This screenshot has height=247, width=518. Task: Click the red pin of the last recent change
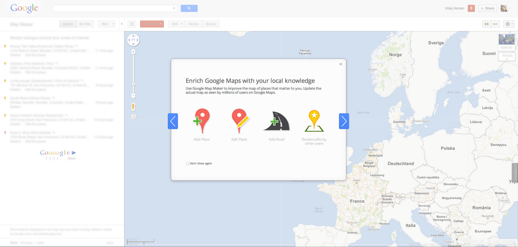click(5, 133)
